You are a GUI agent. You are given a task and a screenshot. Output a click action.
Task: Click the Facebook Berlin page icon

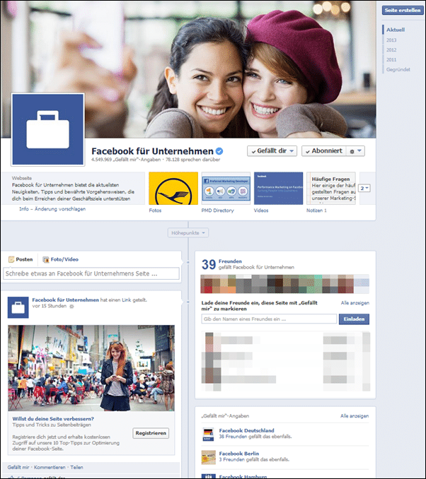point(209,457)
